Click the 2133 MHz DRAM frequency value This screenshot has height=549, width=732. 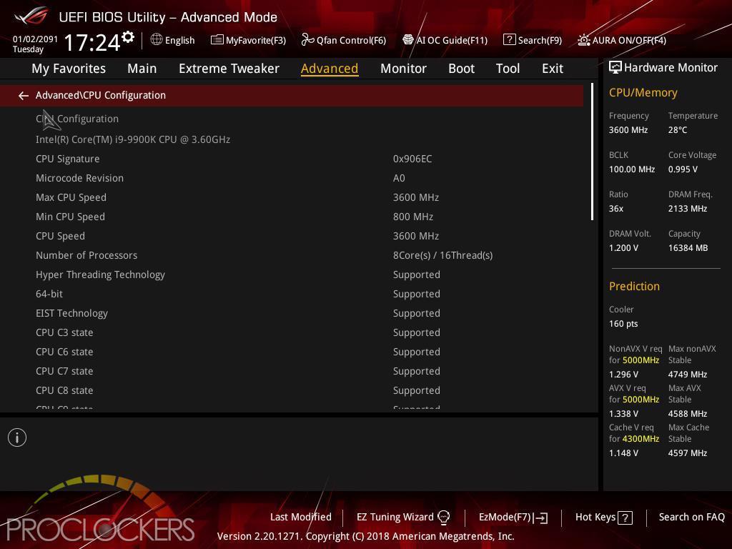coord(688,209)
